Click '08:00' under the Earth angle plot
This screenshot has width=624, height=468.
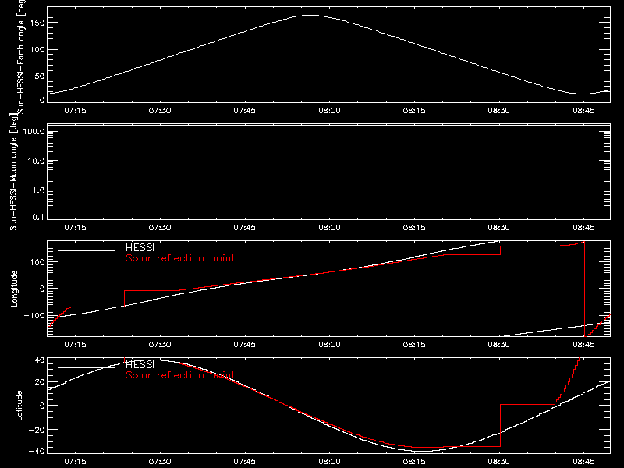tap(329, 111)
